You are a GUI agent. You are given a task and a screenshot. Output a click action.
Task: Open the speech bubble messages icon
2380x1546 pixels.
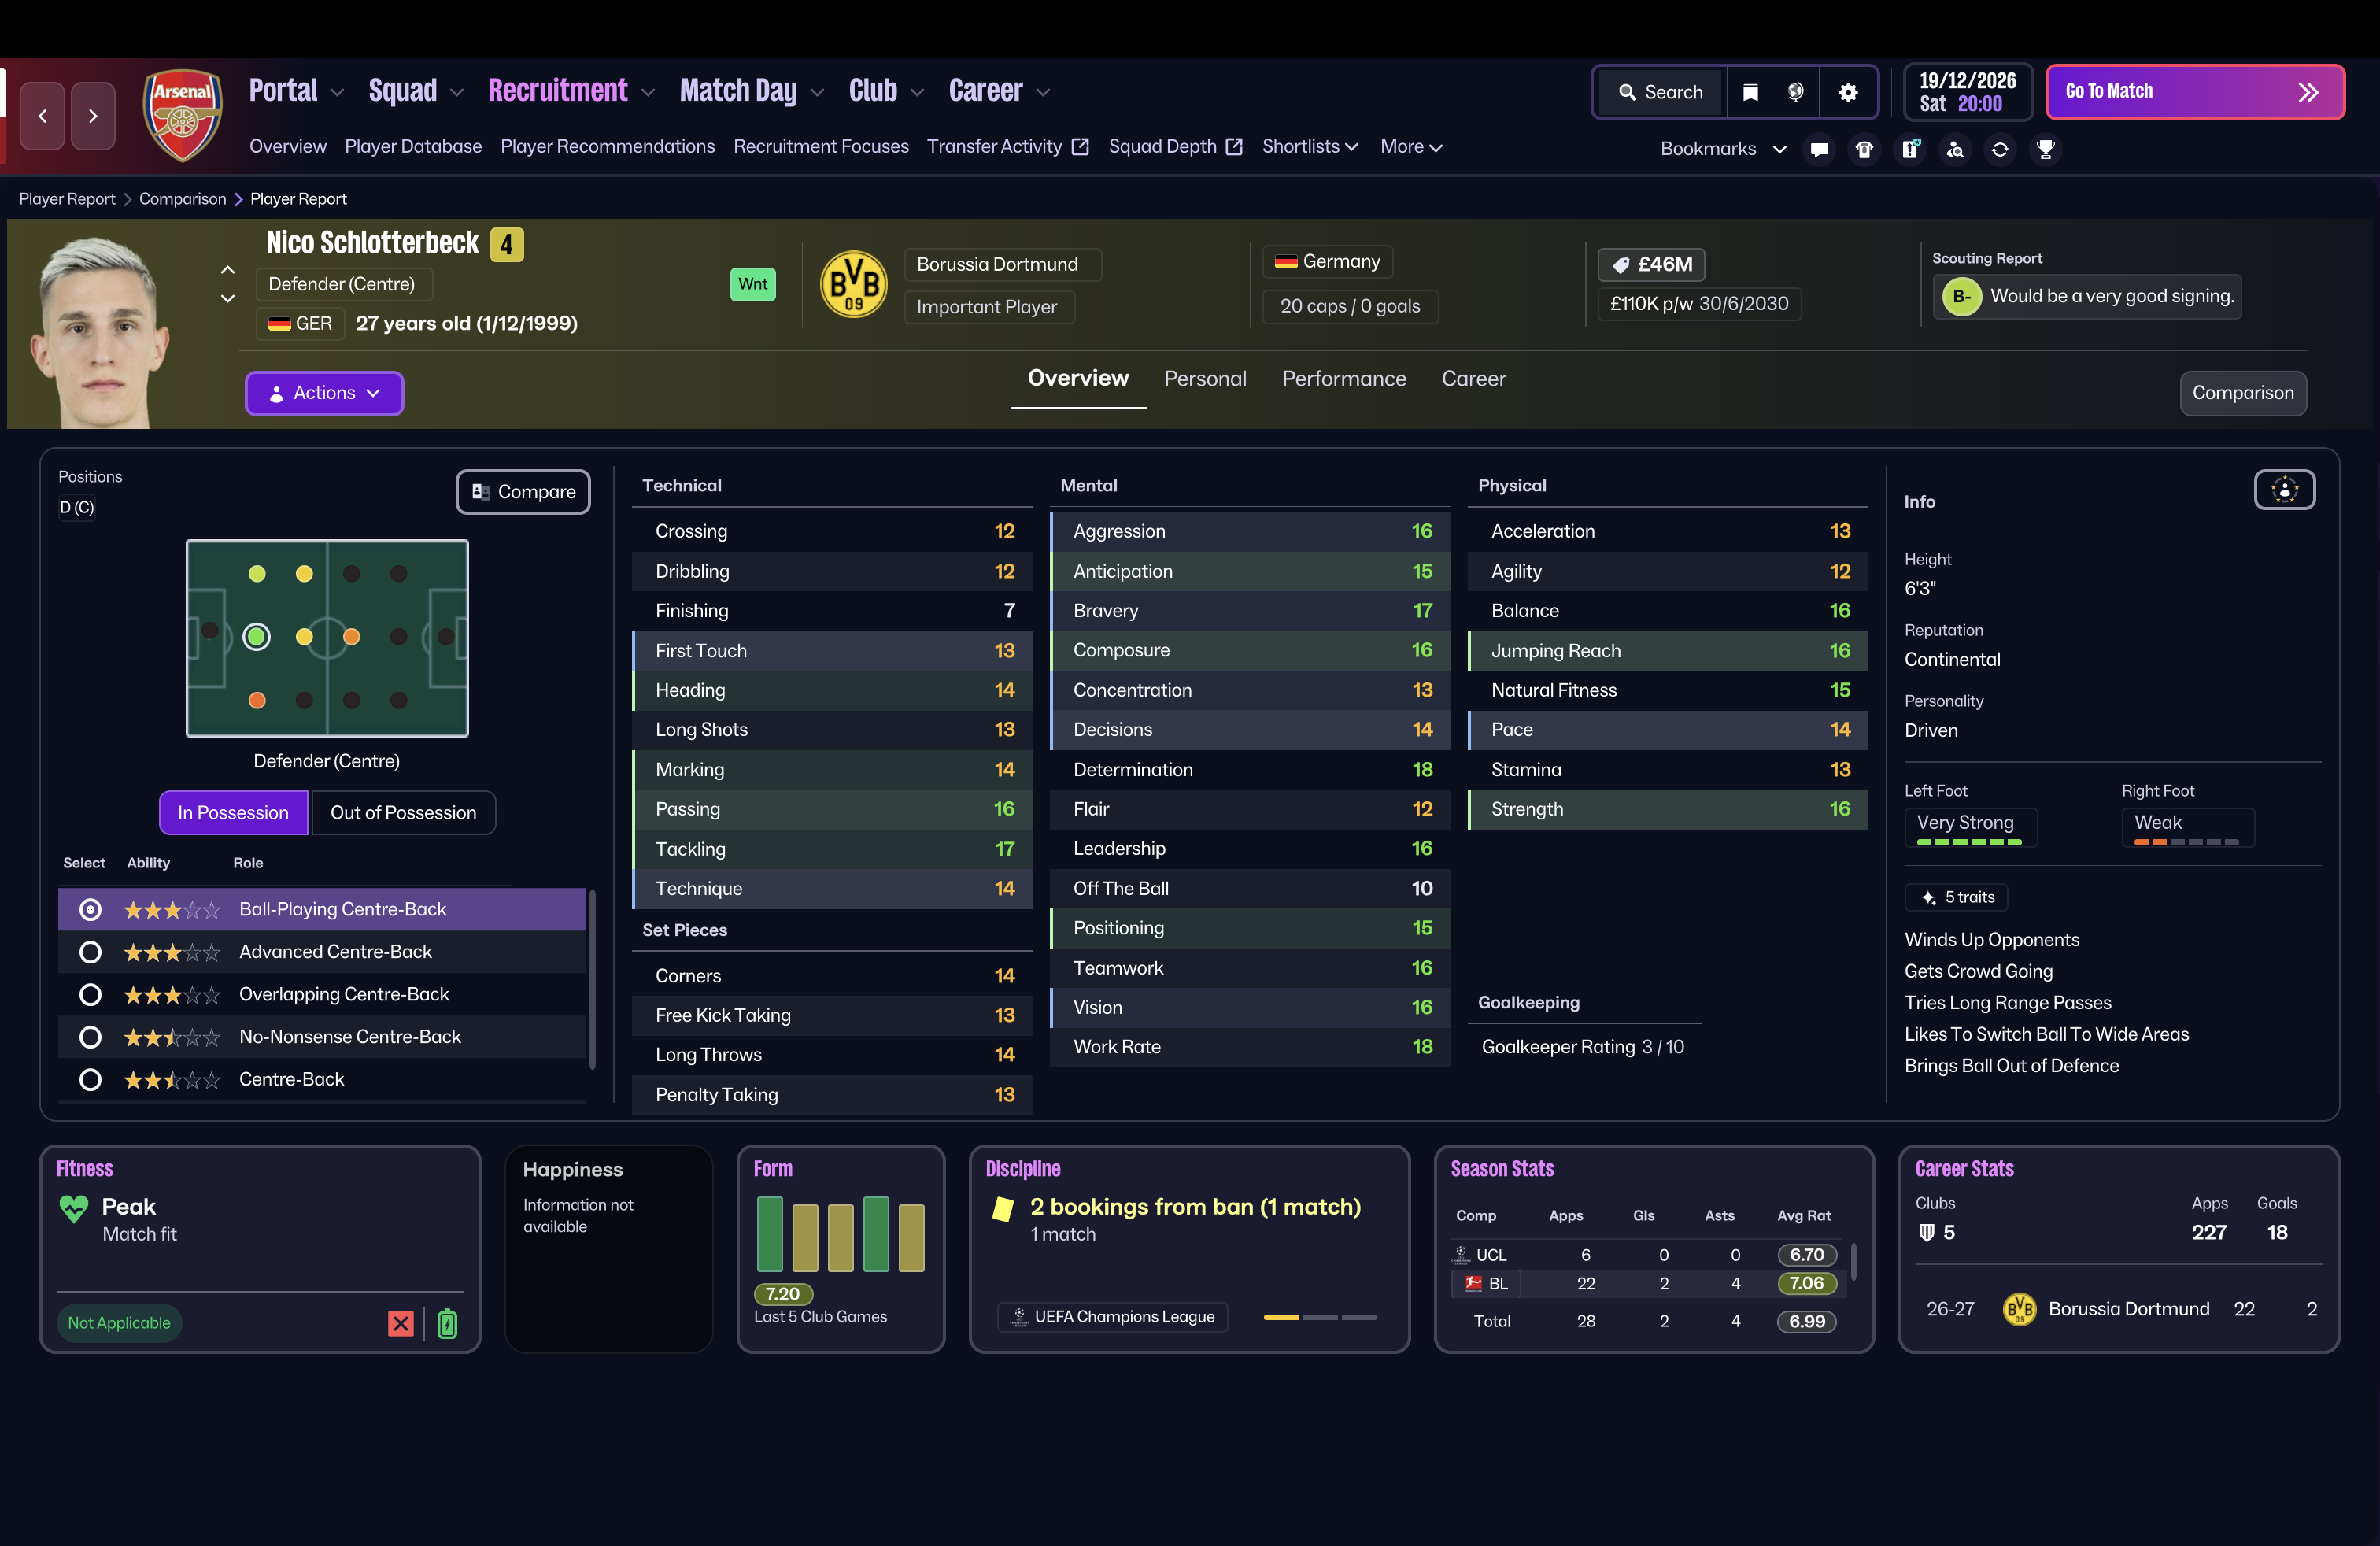coord(1819,149)
